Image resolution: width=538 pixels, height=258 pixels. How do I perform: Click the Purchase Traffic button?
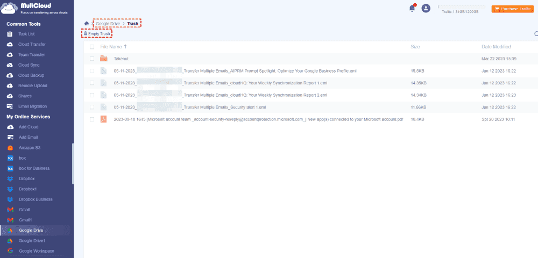click(x=512, y=9)
